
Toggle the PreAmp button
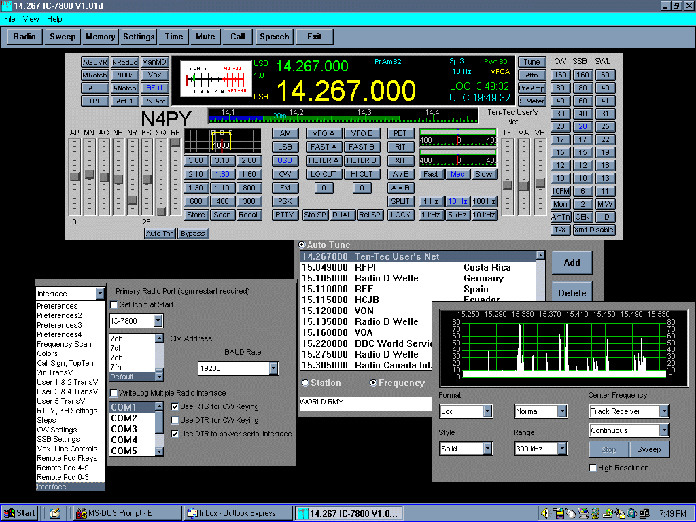[x=532, y=88]
